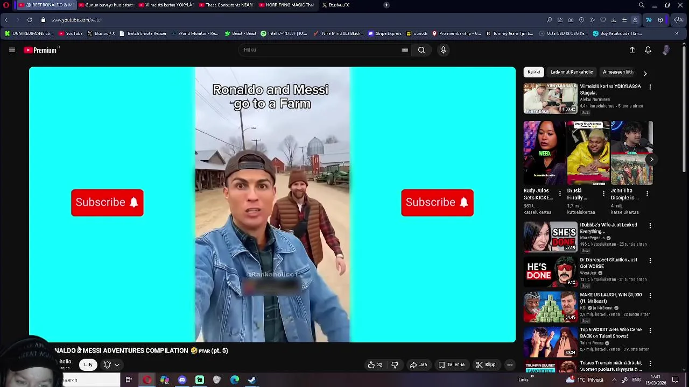Open the Stripe Express bookmark
This screenshot has height=387, width=689.
[385, 33]
